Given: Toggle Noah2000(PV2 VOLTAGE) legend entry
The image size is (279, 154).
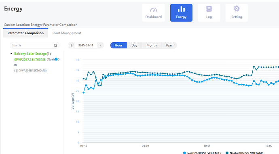Looking at the screenshot, I should coord(245,153).
